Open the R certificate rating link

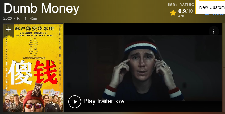(18, 18)
